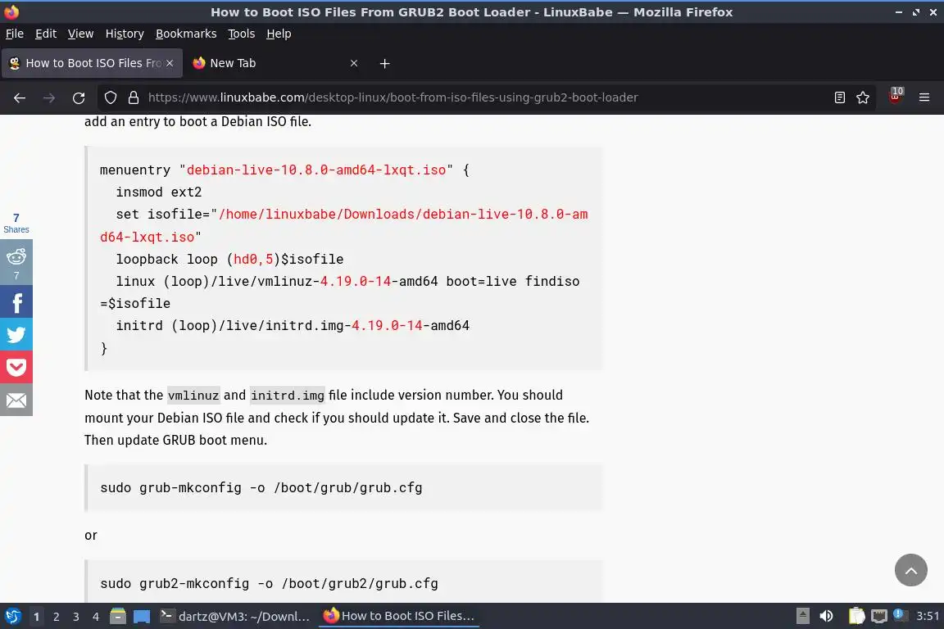944x629 pixels.
Task: Click the scroll-to-top arrow button
Action: point(911,570)
